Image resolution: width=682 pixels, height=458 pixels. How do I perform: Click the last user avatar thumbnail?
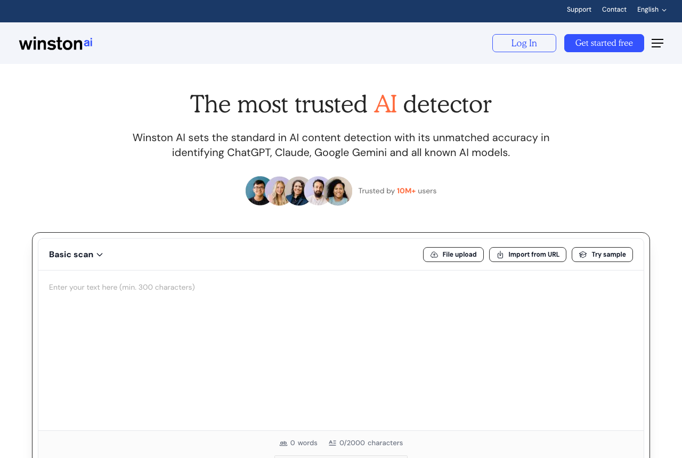[x=339, y=191]
